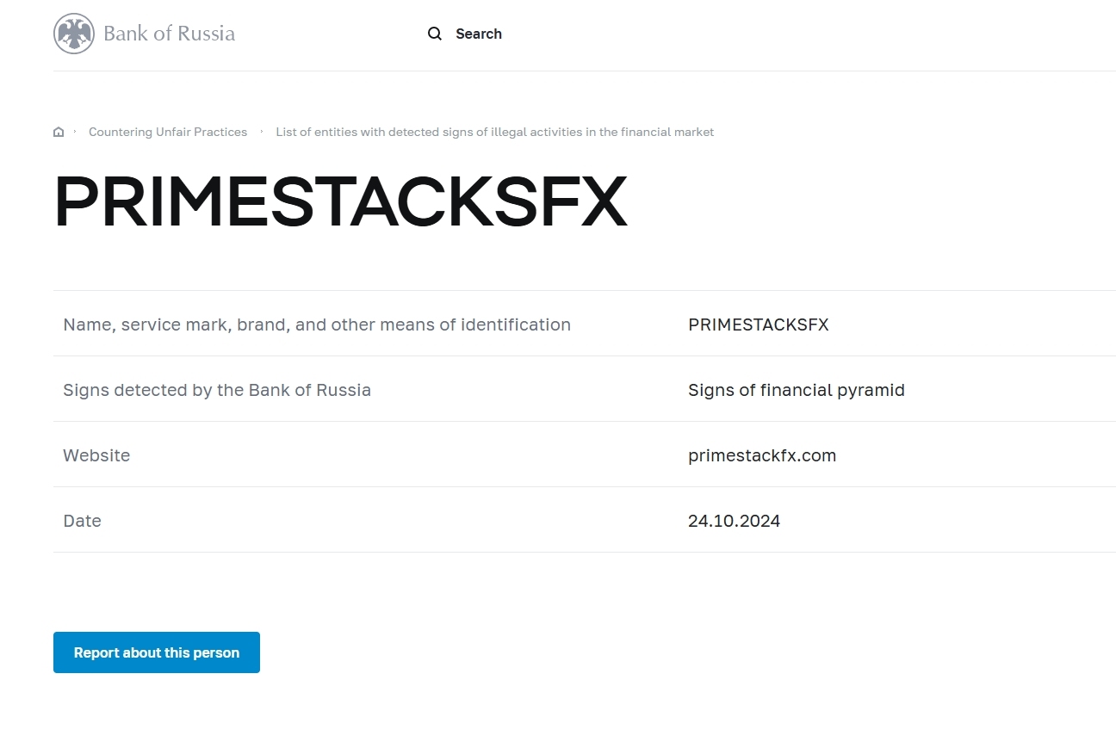Click the search magnifier icon
The image size is (1116, 748).
tap(435, 34)
